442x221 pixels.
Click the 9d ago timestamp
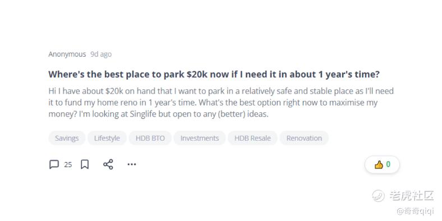point(101,54)
